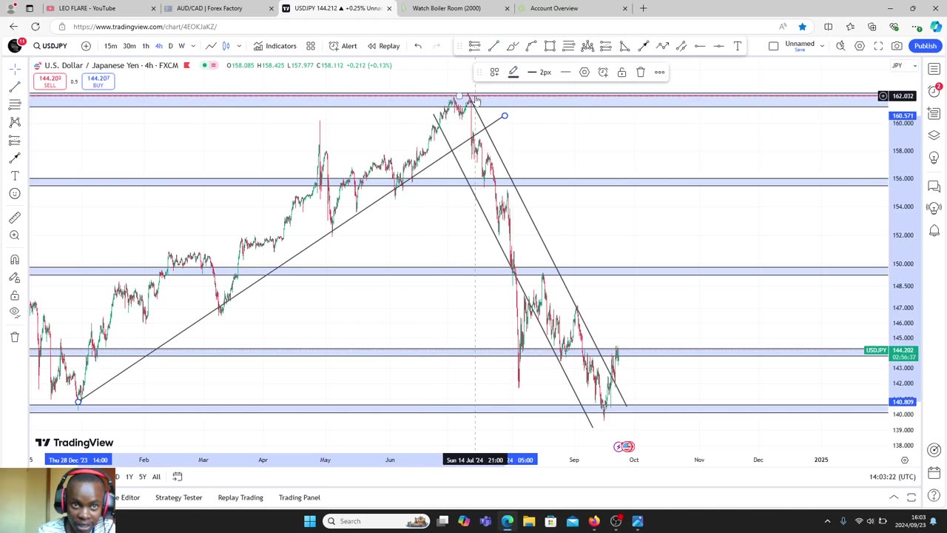Click the blue BUY 144.207 button

pos(98,81)
